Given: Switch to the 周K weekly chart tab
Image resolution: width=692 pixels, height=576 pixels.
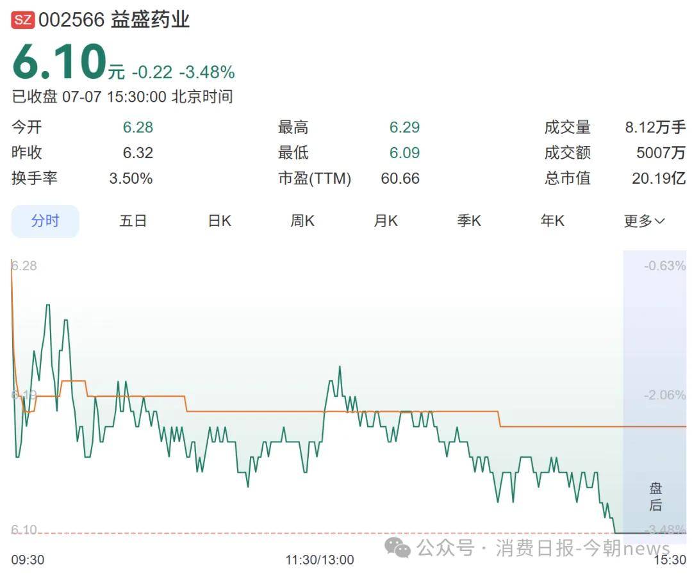Looking at the screenshot, I should click(x=302, y=221).
